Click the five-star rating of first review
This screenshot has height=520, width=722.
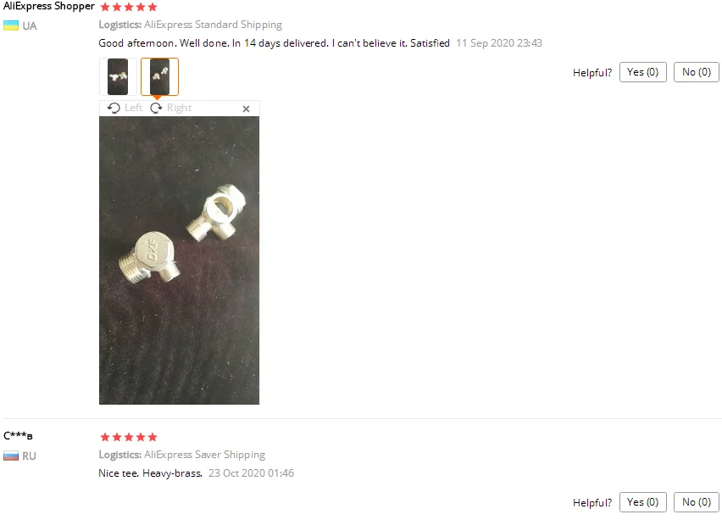[129, 7]
